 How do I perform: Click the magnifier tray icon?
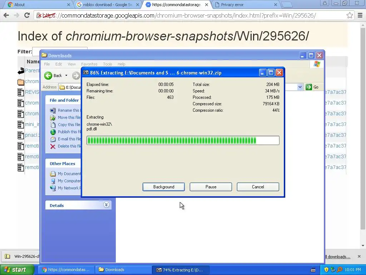(340, 270)
